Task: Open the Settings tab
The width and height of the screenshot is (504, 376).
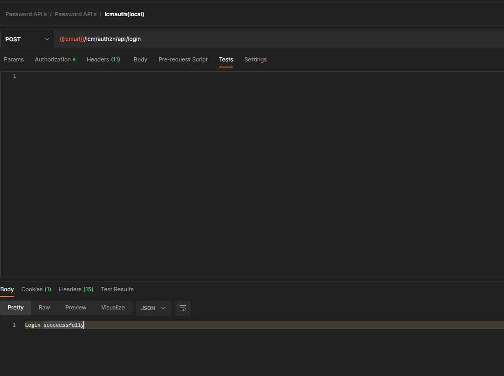Action: pos(256,60)
